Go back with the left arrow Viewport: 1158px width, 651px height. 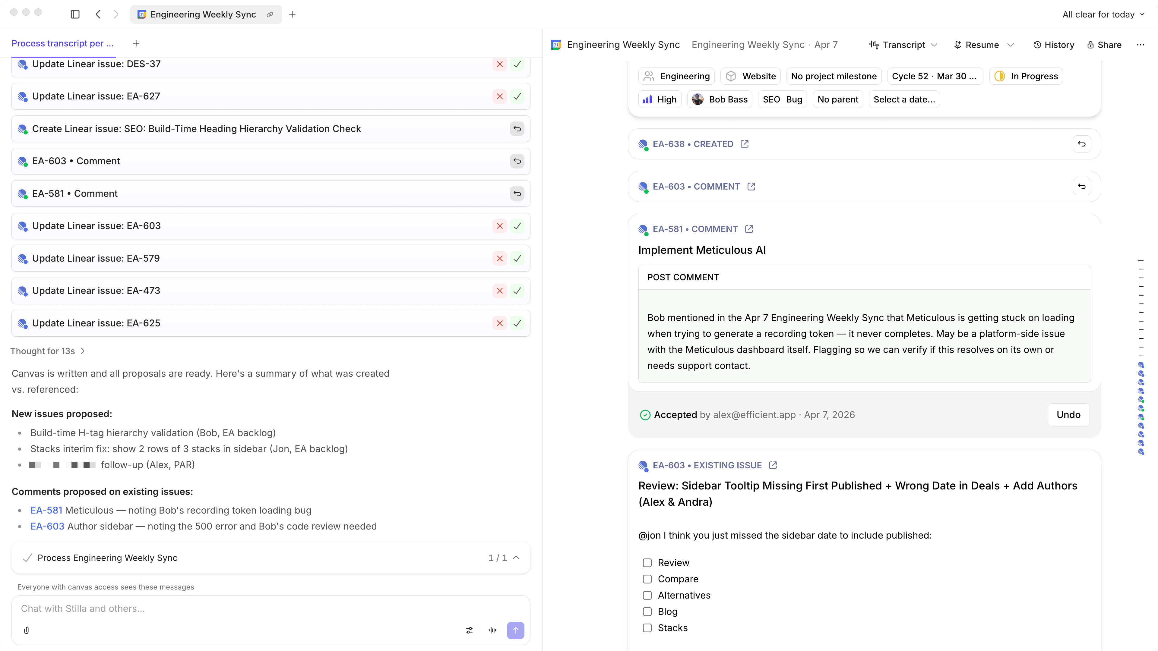(x=98, y=14)
